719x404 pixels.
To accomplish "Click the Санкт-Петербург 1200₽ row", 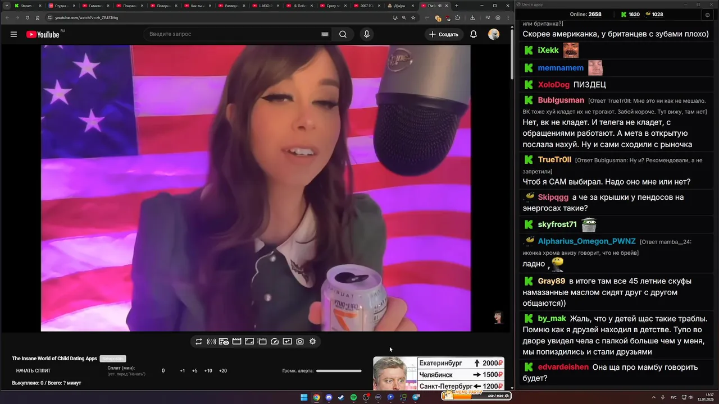I will pos(461,386).
